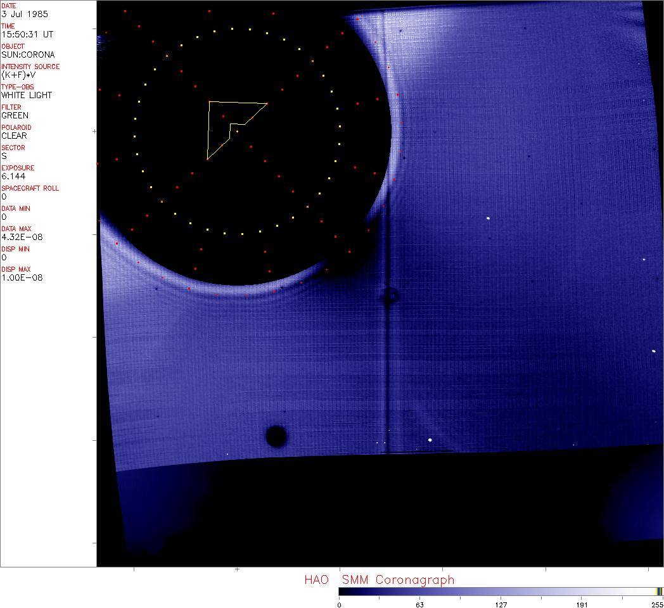This screenshot has width=664, height=608.
Task: Click the bright white star above the bottom dark band
Action: 430,440
